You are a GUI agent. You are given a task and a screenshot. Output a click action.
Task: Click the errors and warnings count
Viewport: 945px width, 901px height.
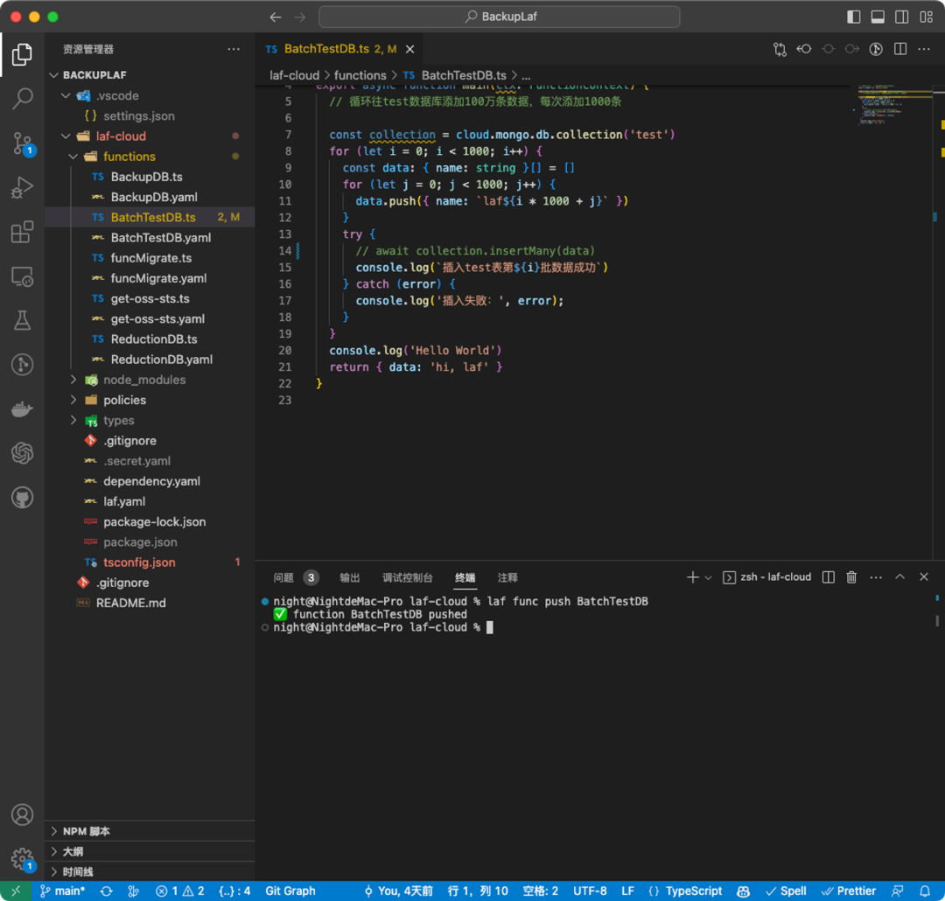tap(180, 891)
